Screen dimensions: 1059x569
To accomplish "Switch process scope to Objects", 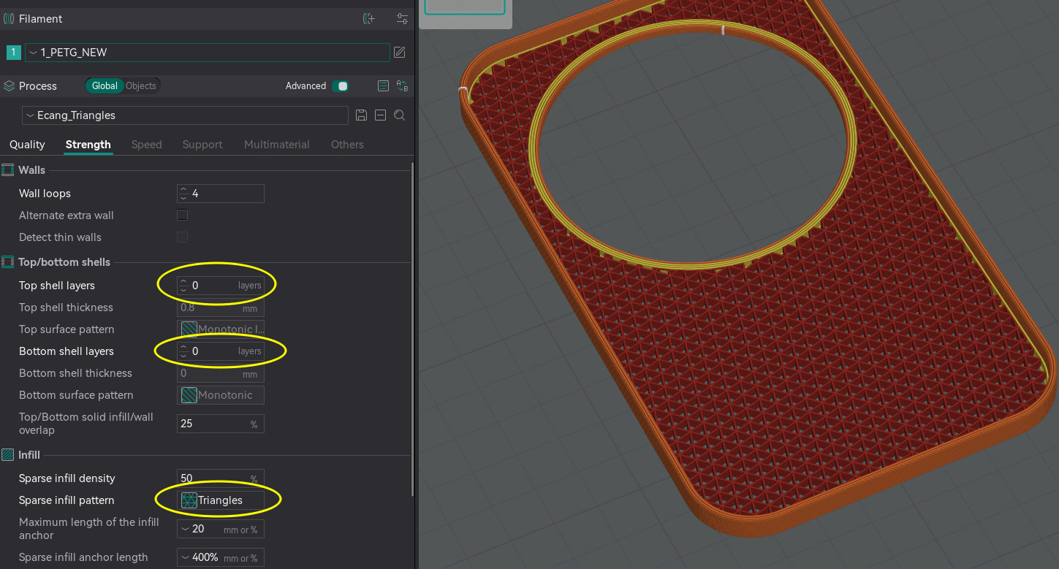I will point(141,86).
